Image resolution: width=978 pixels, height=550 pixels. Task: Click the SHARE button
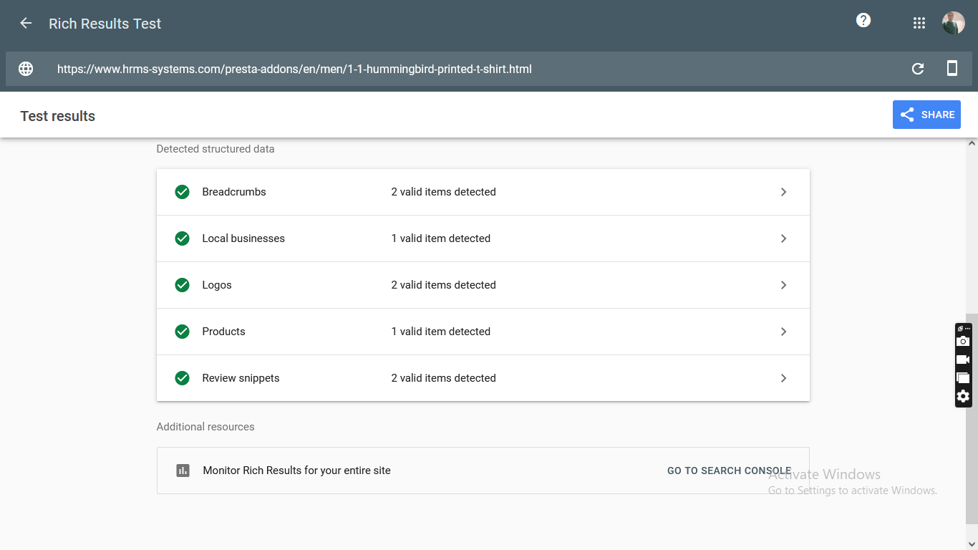pos(926,115)
